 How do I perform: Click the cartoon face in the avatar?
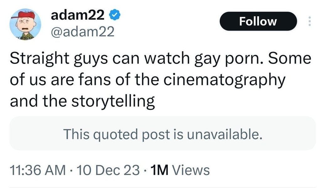(x=22, y=27)
